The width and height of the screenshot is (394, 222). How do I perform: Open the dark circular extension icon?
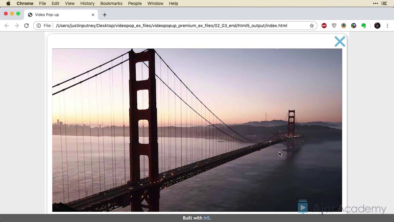(354, 26)
